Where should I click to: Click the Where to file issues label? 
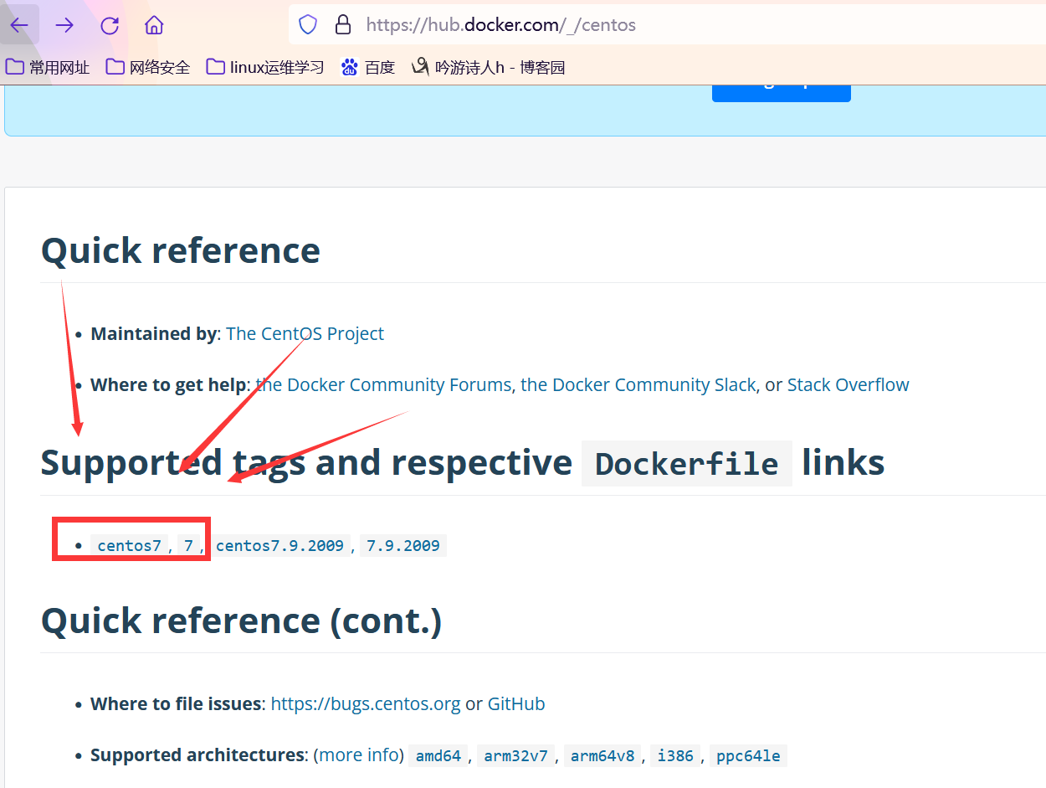176,703
